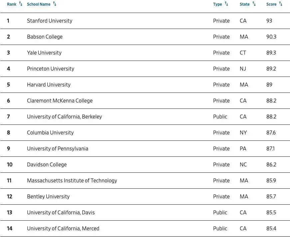The image size is (290, 237).
Task: Click the Type column header label
Action: coord(217,4)
